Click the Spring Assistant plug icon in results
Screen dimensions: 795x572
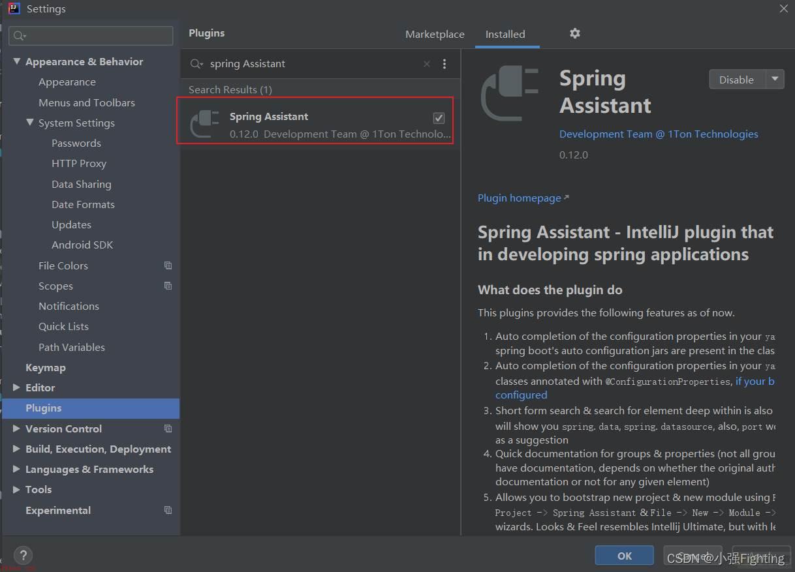(x=204, y=124)
